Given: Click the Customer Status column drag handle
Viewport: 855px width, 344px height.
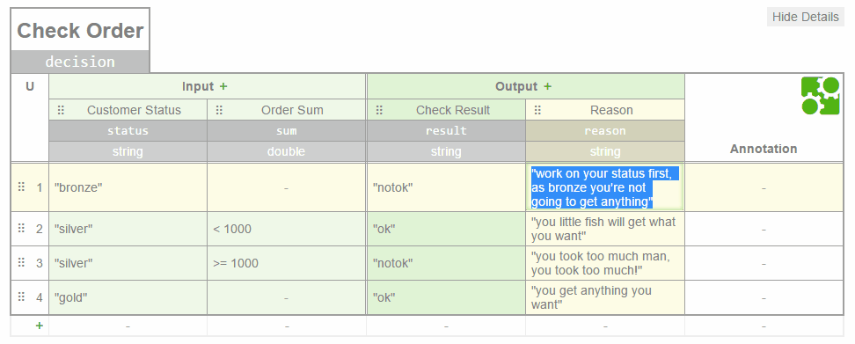Looking at the screenshot, I should tap(61, 110).
